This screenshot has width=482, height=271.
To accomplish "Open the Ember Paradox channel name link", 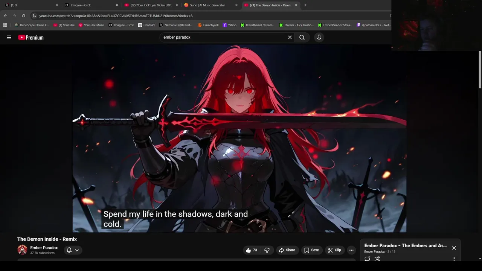I will point(44,248).
